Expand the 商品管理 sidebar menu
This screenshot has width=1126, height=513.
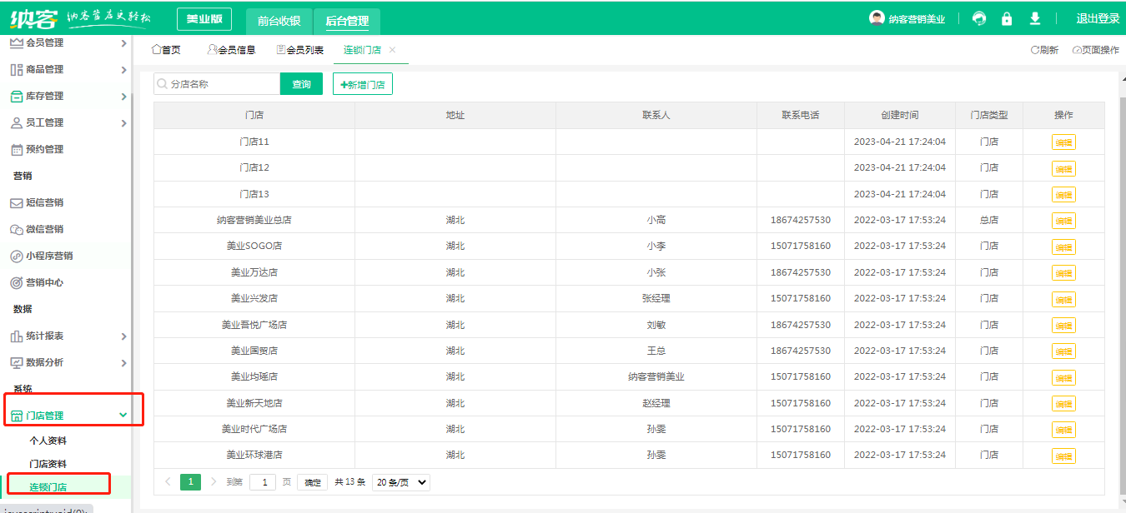tap(67, 69)
